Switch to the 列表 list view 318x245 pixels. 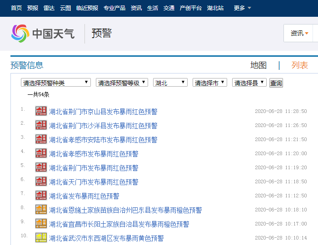pyautogui.click(x=300, y=65)
